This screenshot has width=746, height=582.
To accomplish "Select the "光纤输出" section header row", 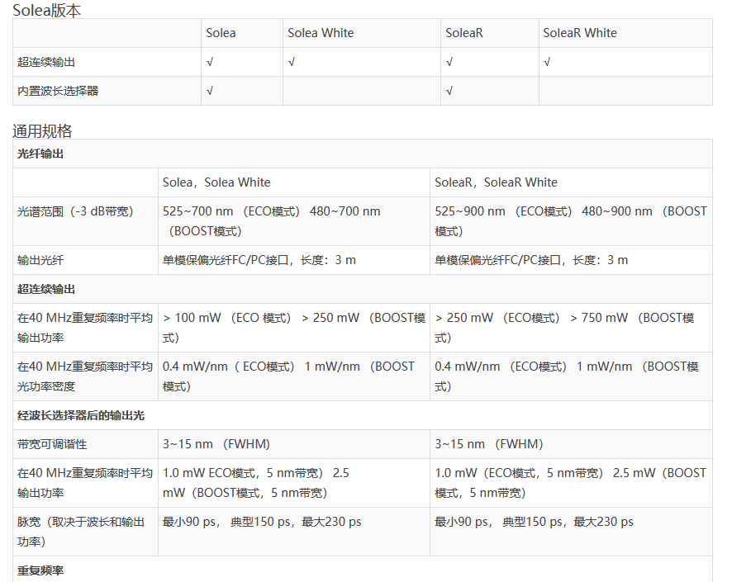I will [x=40, y=154].
